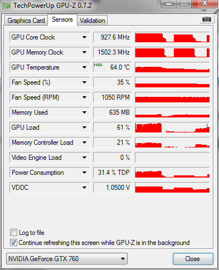Open the Fan Speed (RPM) dropdown
This screenshot has height=270, width=219.
[x=84, y=97]
